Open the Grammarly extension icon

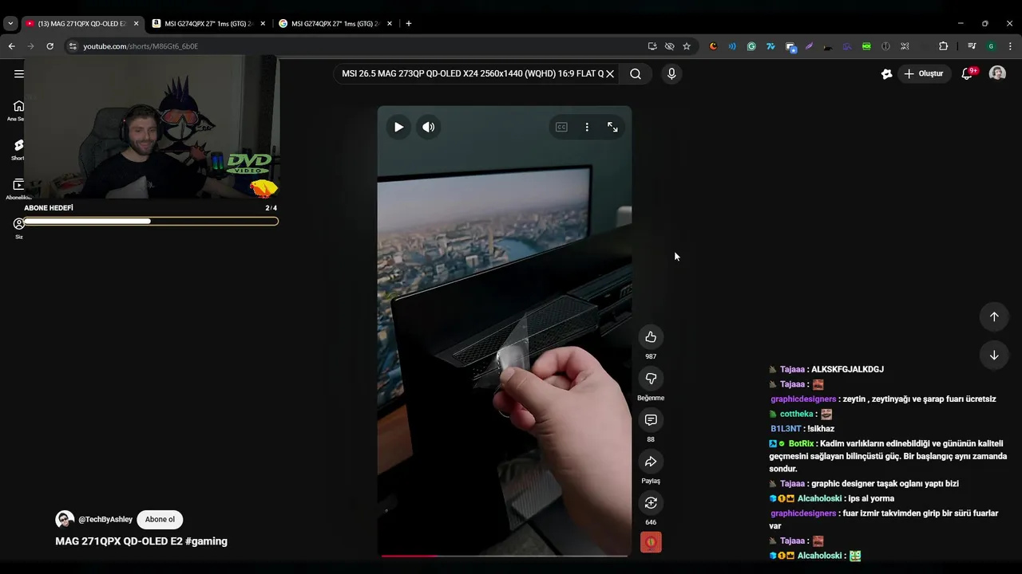(751, 46)
